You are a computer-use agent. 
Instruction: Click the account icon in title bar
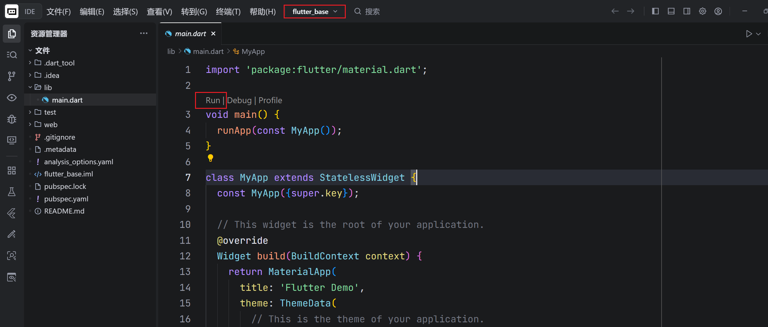(x=718, y=11)
